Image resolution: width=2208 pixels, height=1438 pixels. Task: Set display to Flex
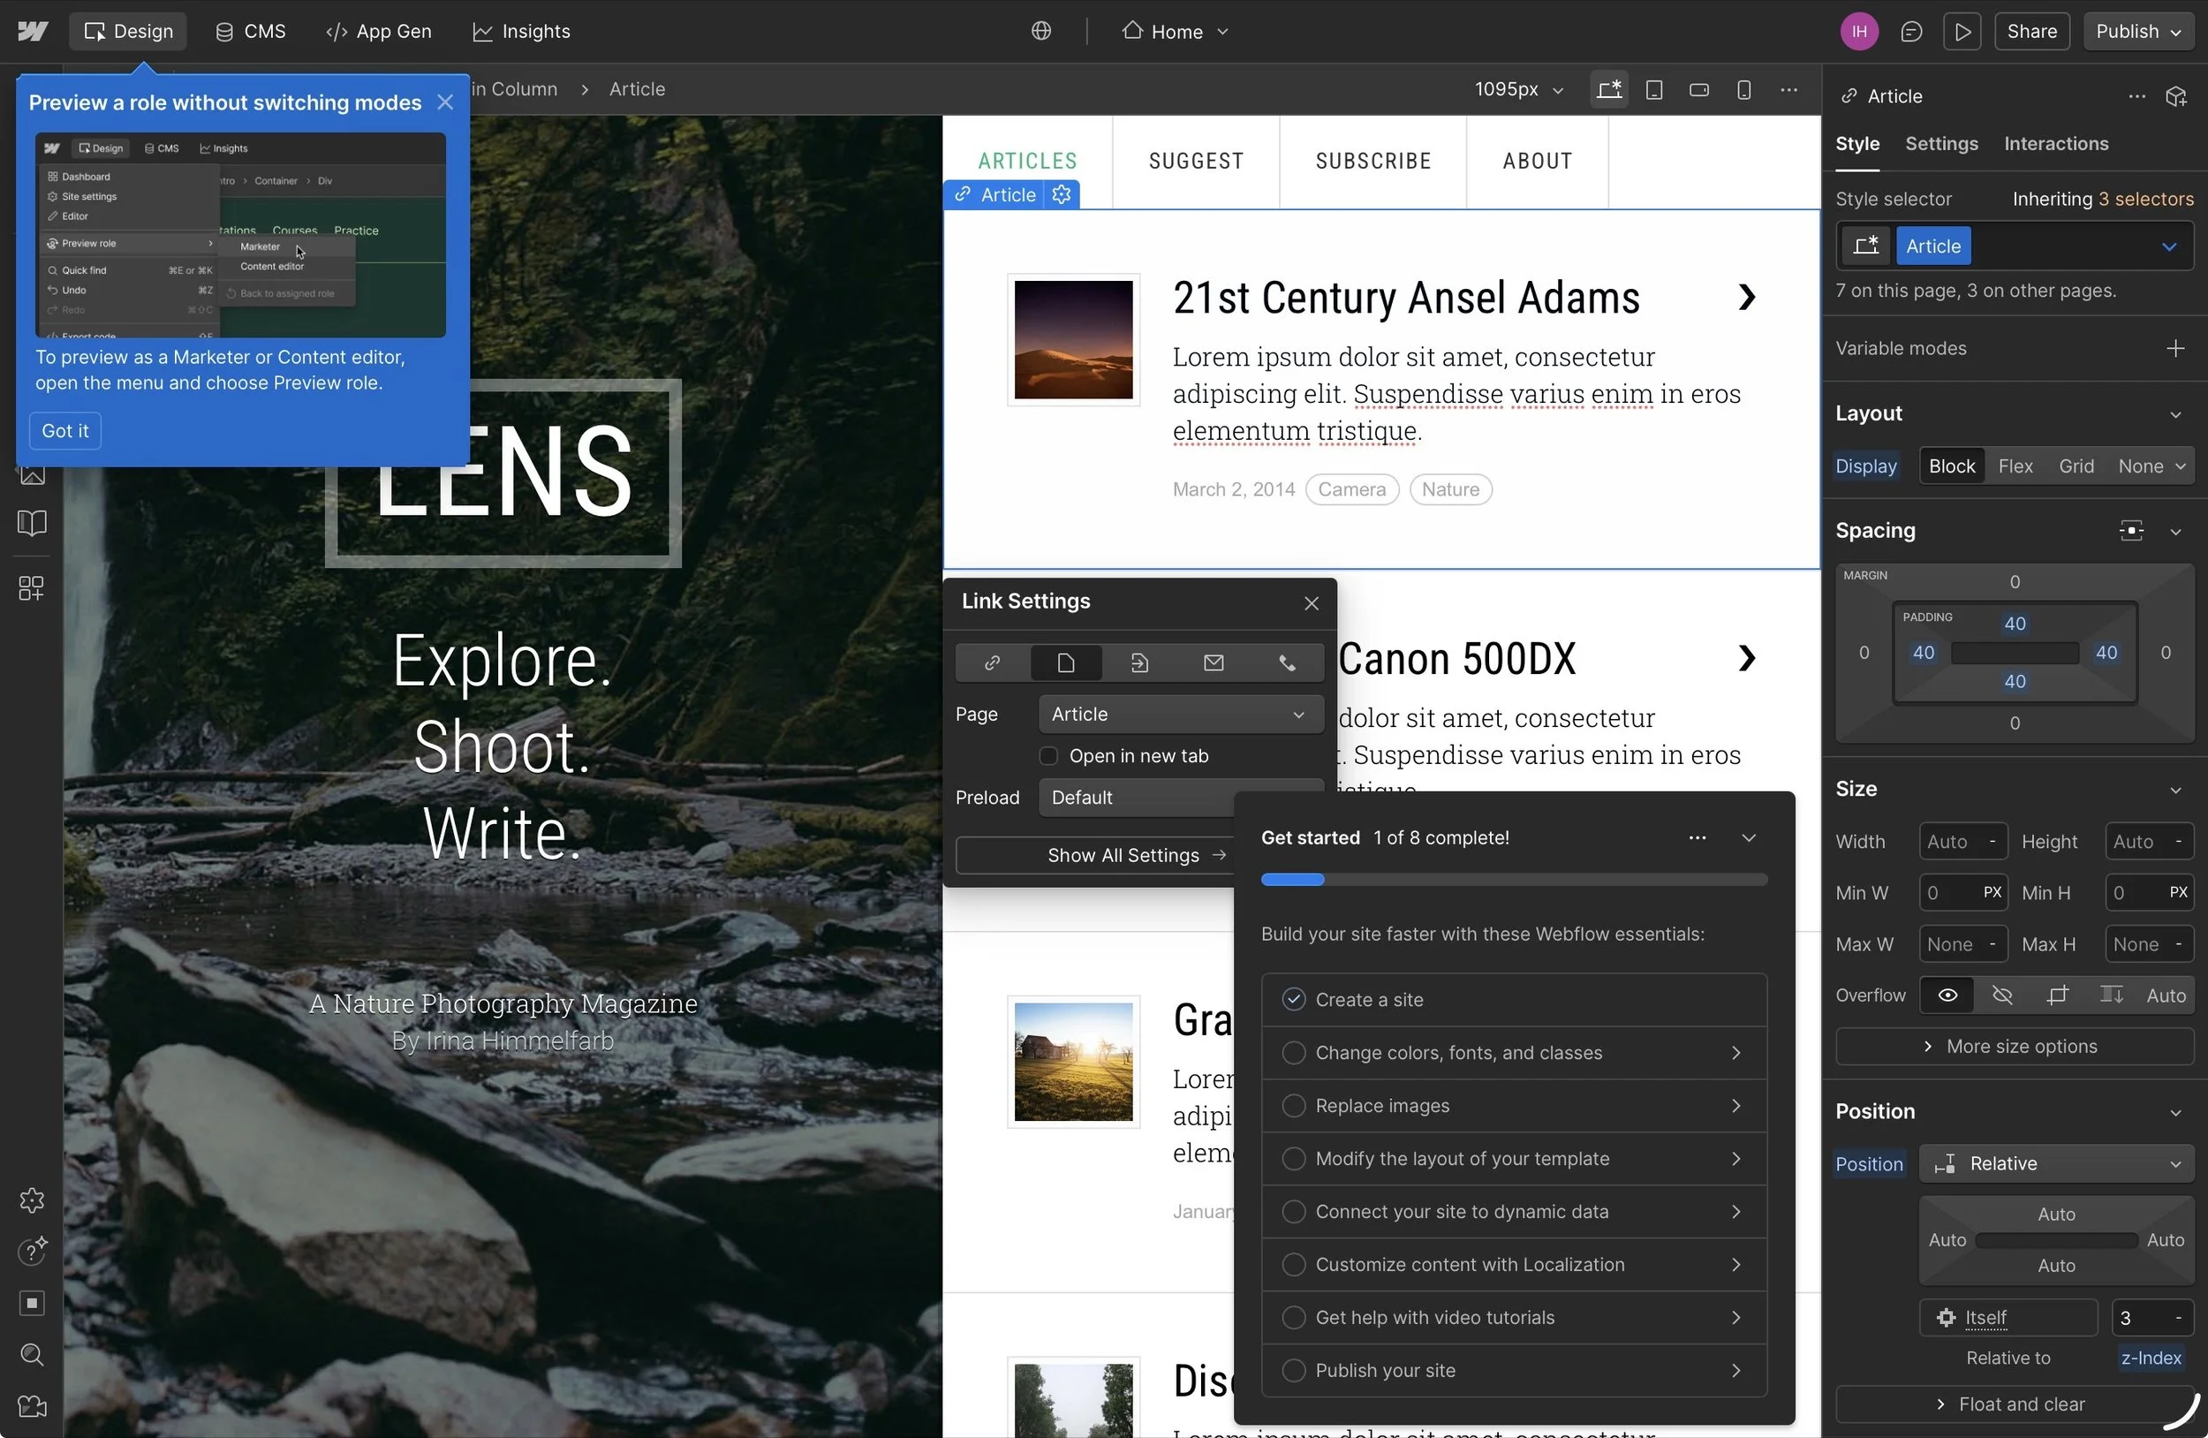(2015, 466)
